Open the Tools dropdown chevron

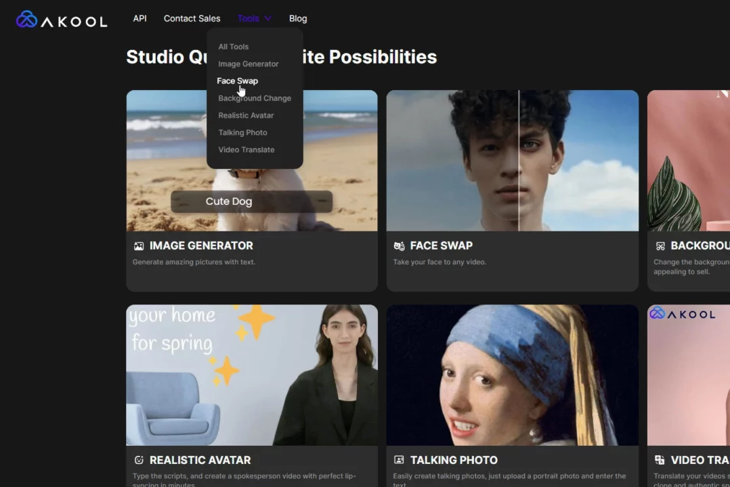coord(267,18)
